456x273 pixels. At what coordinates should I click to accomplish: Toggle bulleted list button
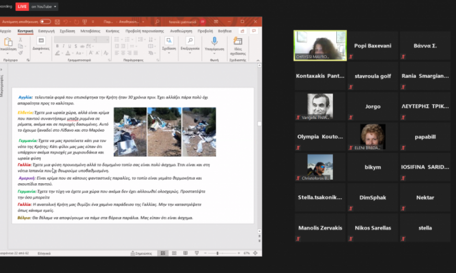click(117, 40)
